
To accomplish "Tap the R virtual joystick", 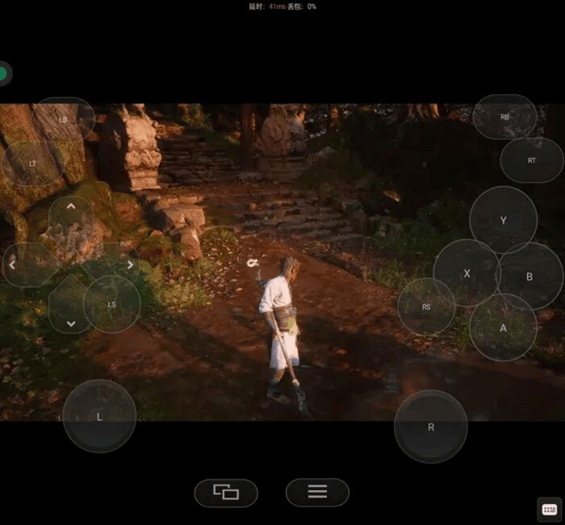I will click(431, 427).
